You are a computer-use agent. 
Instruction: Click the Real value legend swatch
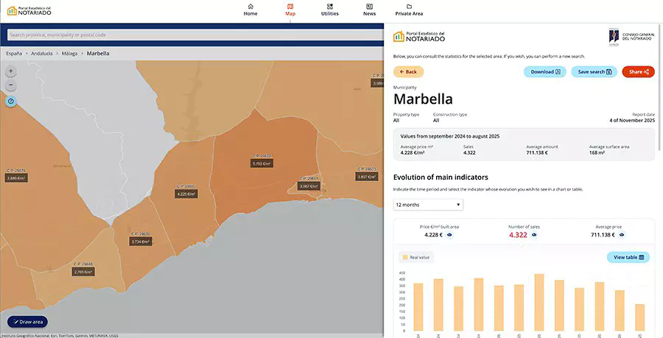[x=404, y=257]
